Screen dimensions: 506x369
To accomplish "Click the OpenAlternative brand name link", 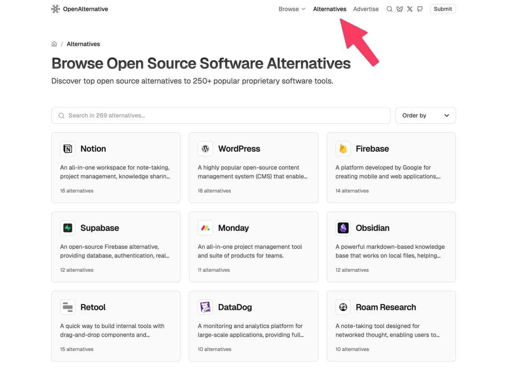I will (x=85, y=9).
